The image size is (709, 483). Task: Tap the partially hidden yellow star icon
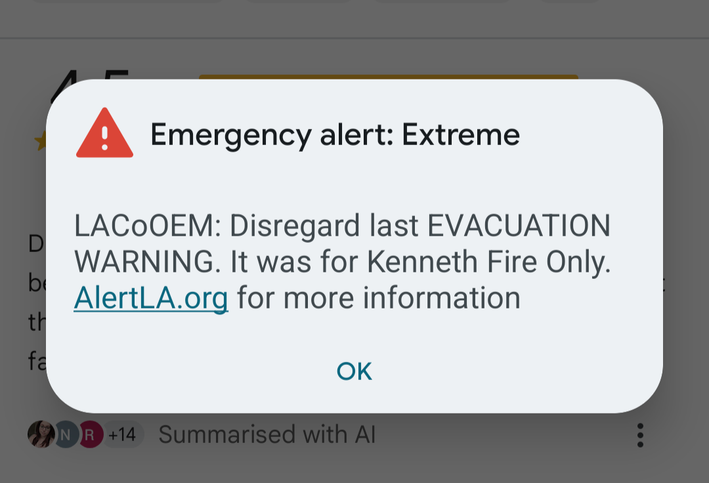pyautogui.click(x=40, y=141)
